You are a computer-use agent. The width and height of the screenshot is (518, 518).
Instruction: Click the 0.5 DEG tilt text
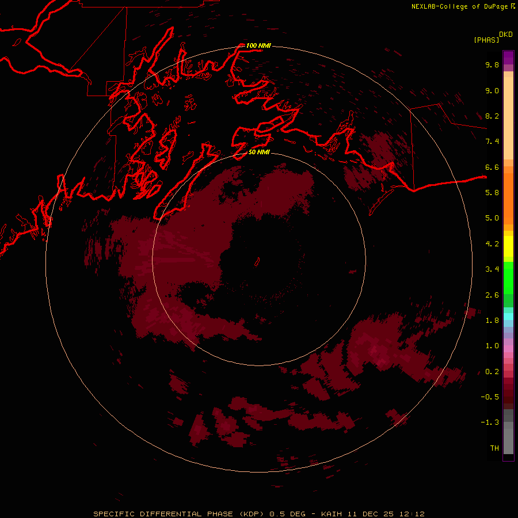coord(288,514)
